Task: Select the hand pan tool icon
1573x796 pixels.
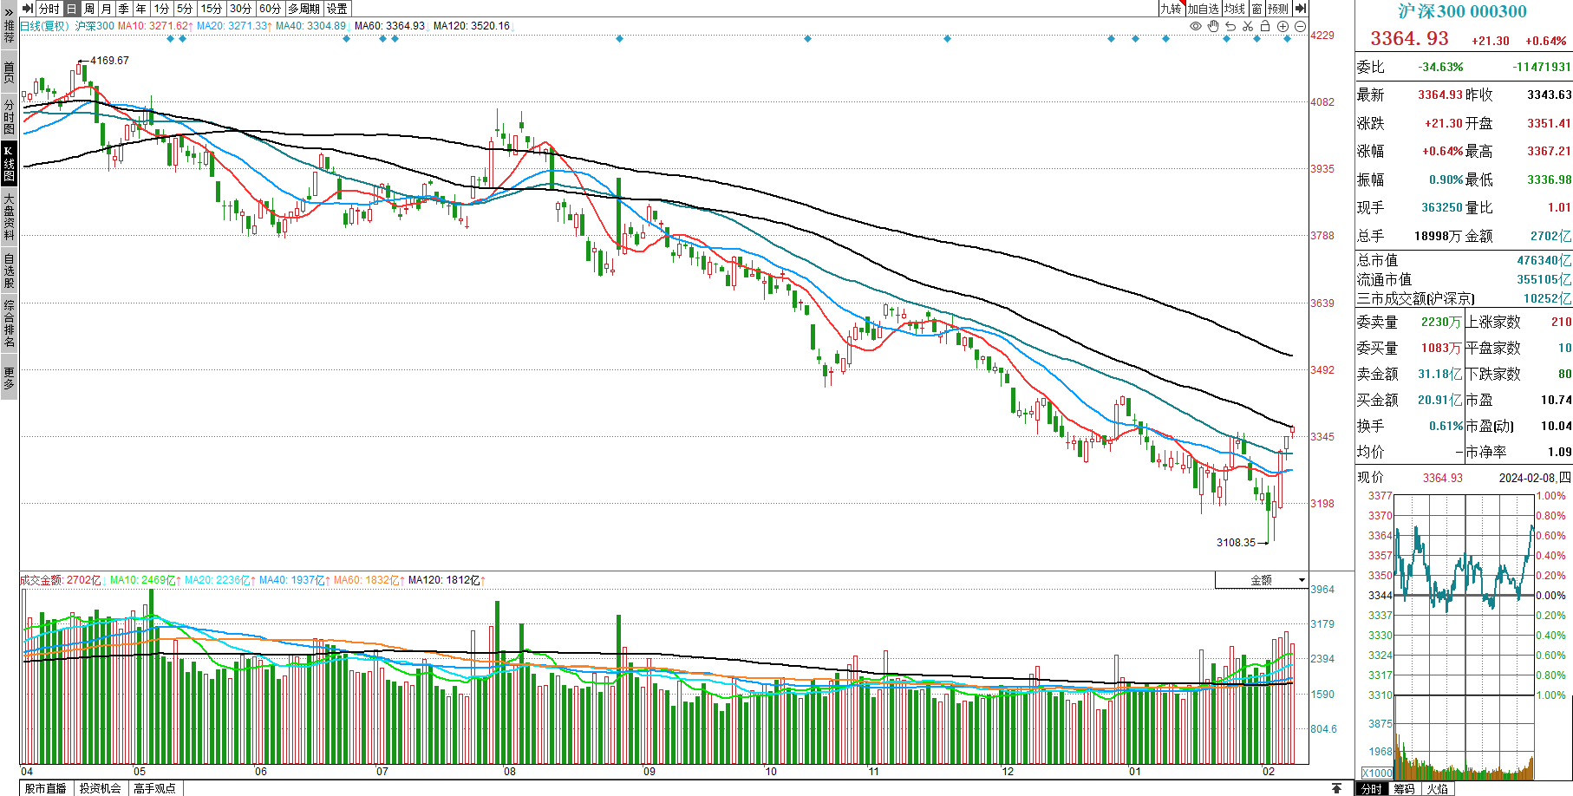Action: tap(1213, 26)
